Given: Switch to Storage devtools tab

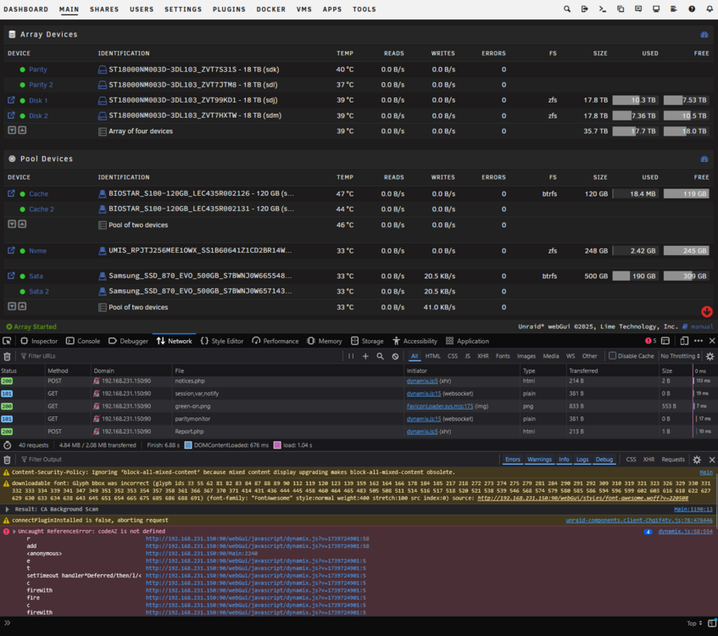Looking at the screenshot, I should 367,341.
